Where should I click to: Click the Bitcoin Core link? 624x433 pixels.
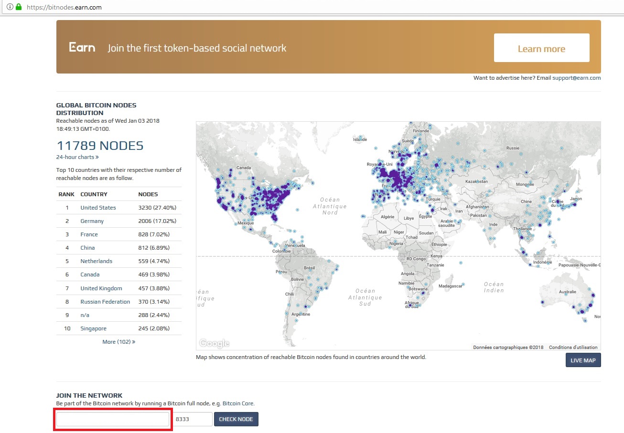point(238,403)
